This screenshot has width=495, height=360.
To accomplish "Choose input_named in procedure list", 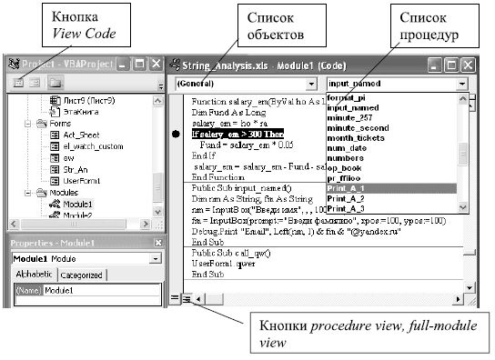I will pos(353,108).
